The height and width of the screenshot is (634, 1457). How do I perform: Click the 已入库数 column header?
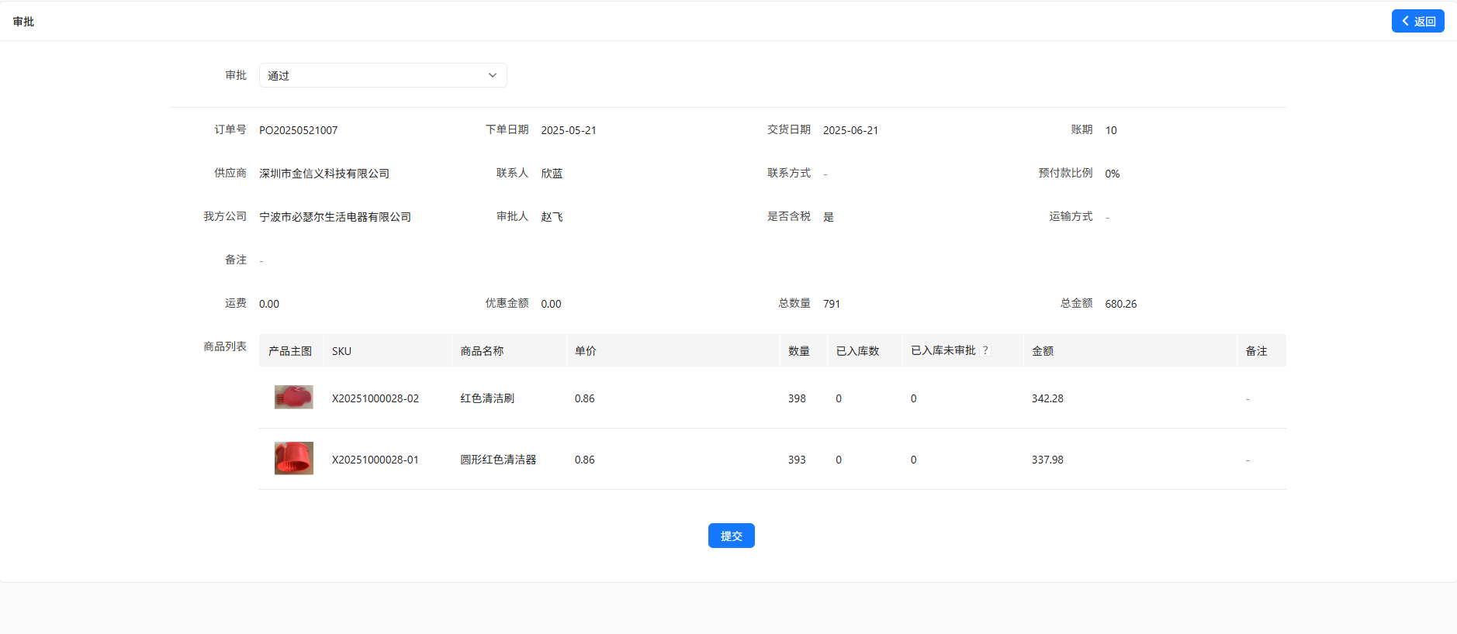coord(865,350)
